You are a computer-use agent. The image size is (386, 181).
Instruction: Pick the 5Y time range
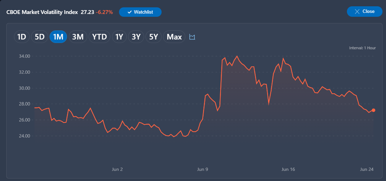point(153,37)
